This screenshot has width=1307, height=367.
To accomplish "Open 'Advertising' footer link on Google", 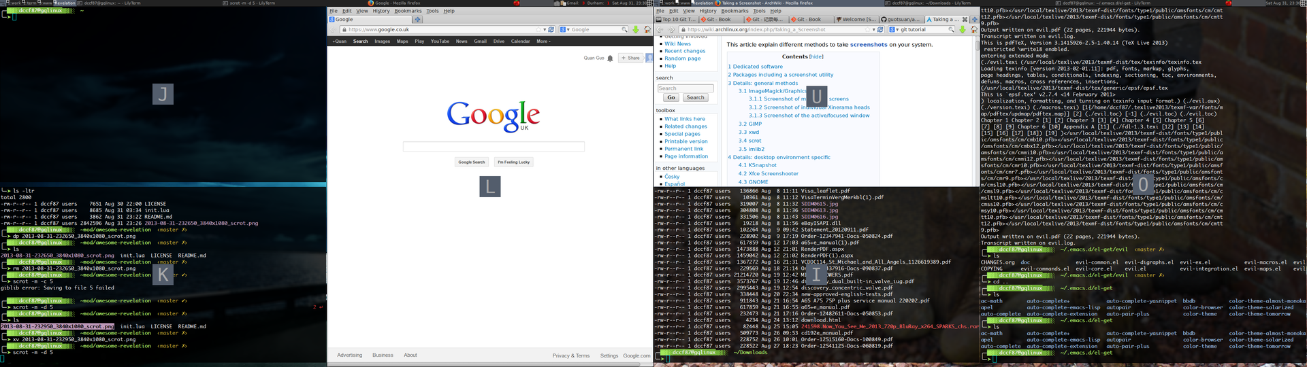I will tap(349, 355).
